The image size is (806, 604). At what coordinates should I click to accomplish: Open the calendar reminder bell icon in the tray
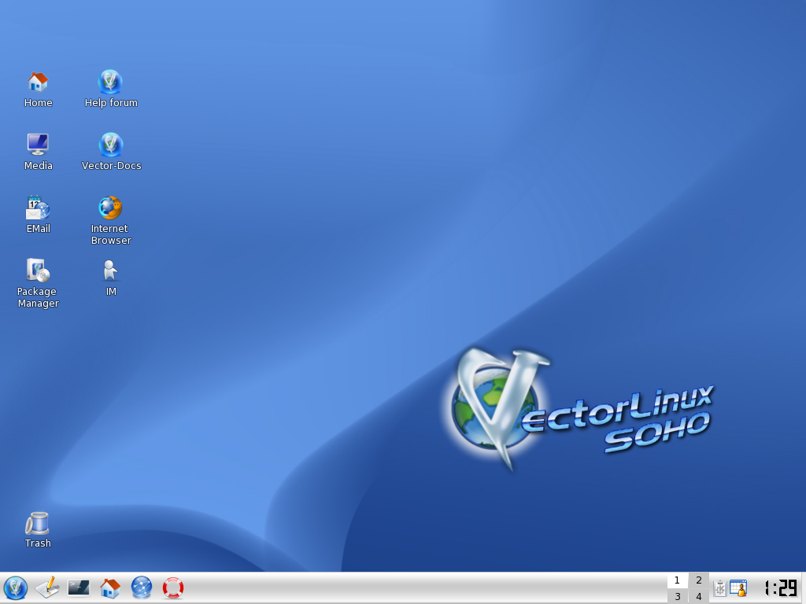coord(738,587)
